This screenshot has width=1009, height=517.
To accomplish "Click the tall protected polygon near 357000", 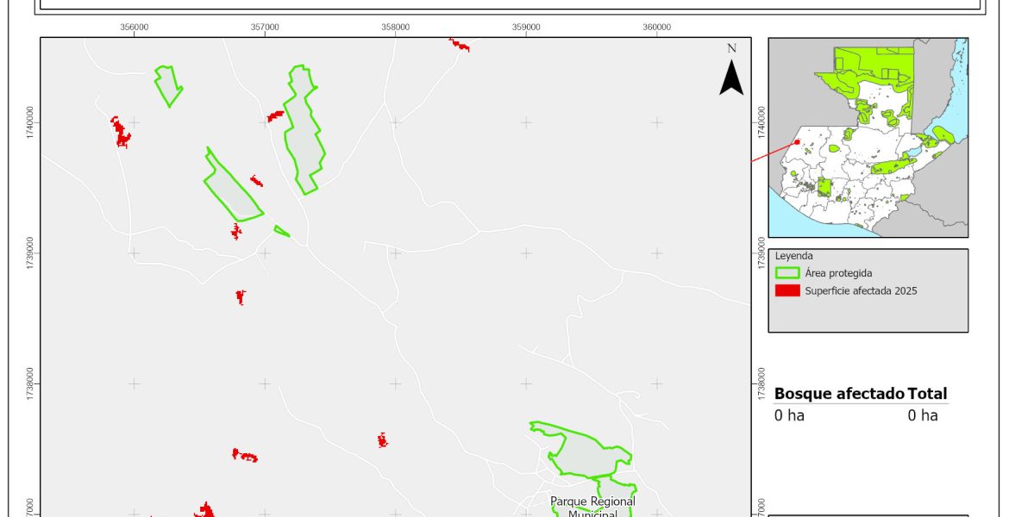I will (x=304, y=129).
